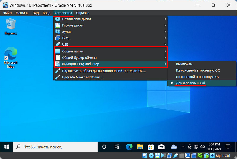
Task: Select the Microsoft Edge desktop shortcut
Action: click(11, 57)
